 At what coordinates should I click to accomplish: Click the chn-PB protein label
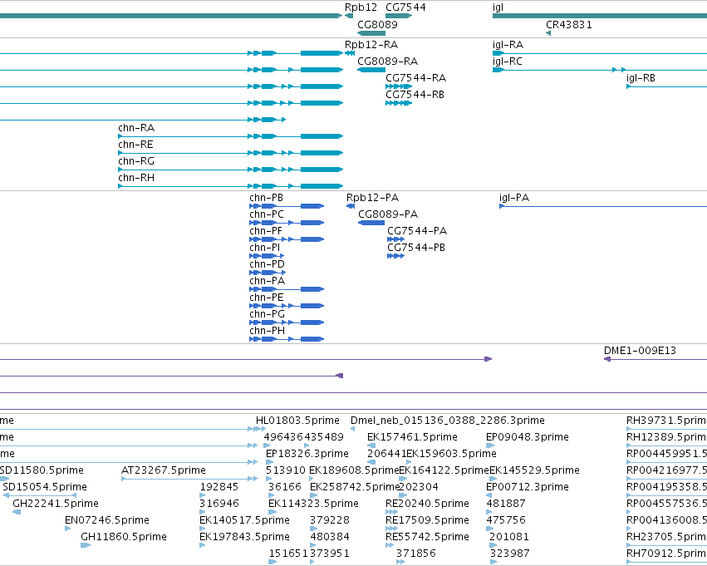tap(266, 198)
